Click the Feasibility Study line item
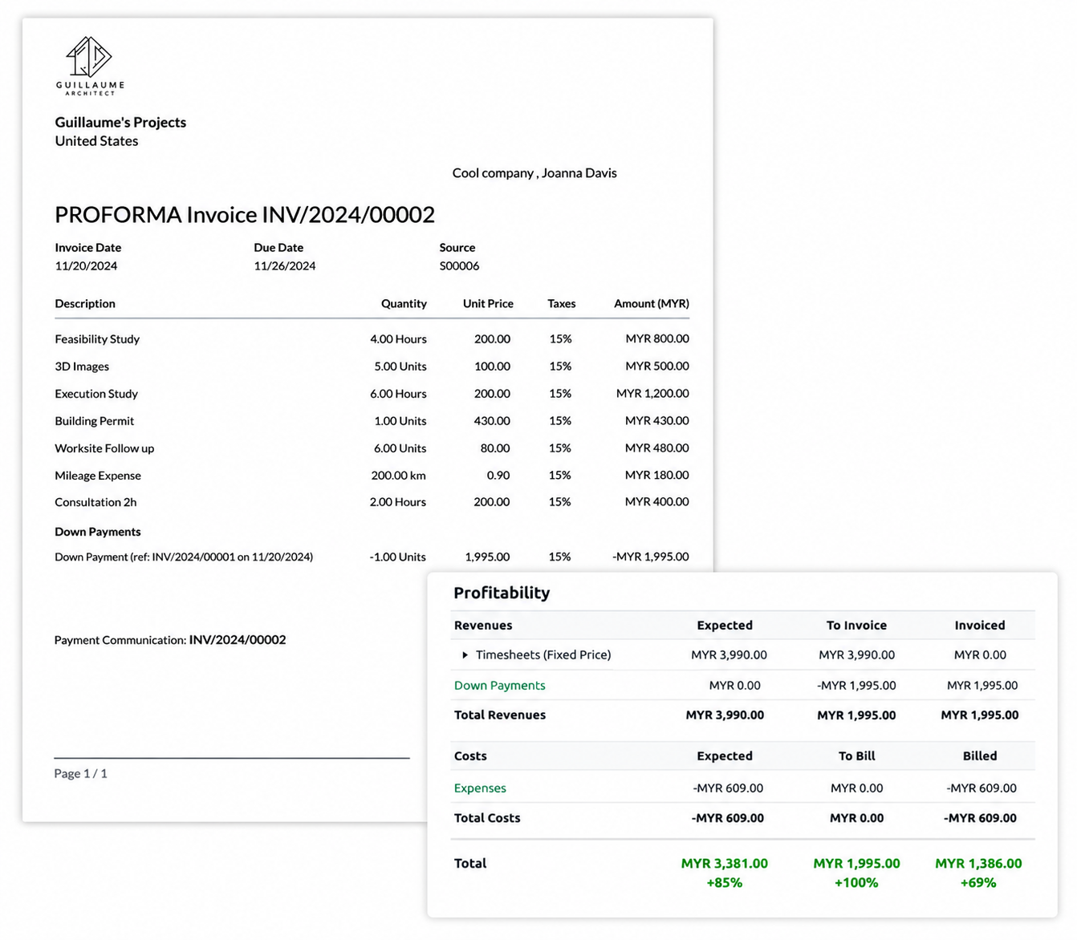The height and width of the screenshot is (940, 1077). [97, 339]
